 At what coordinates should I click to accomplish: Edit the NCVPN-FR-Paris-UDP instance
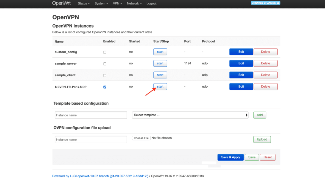pos(241,87)
